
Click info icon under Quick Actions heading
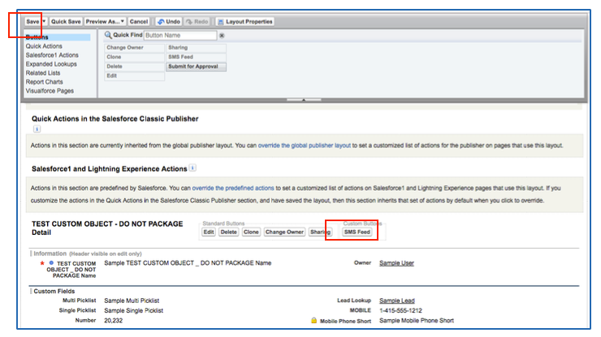(x=37, y=130)
